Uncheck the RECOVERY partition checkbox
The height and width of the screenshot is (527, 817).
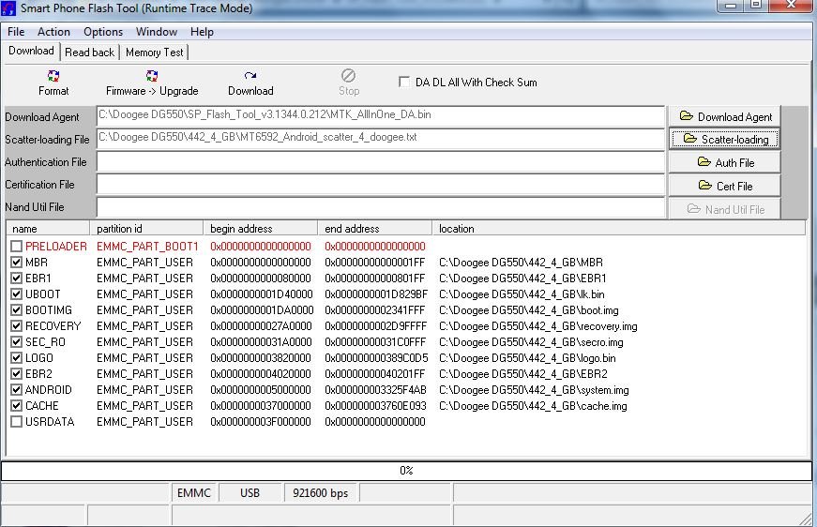coord(16,326)
